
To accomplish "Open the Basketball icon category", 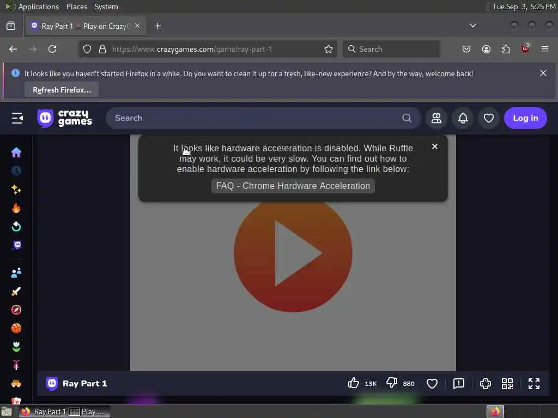I will point(16,328).
